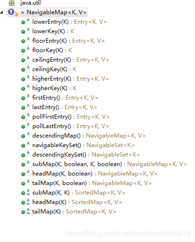Select the floorKey(K) method

[x=52, y=50]
